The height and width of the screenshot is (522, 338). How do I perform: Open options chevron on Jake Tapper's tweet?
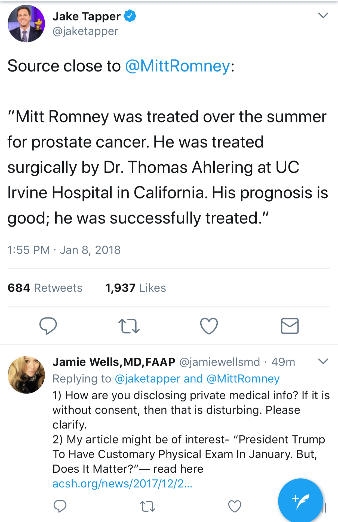click(323, 15)
